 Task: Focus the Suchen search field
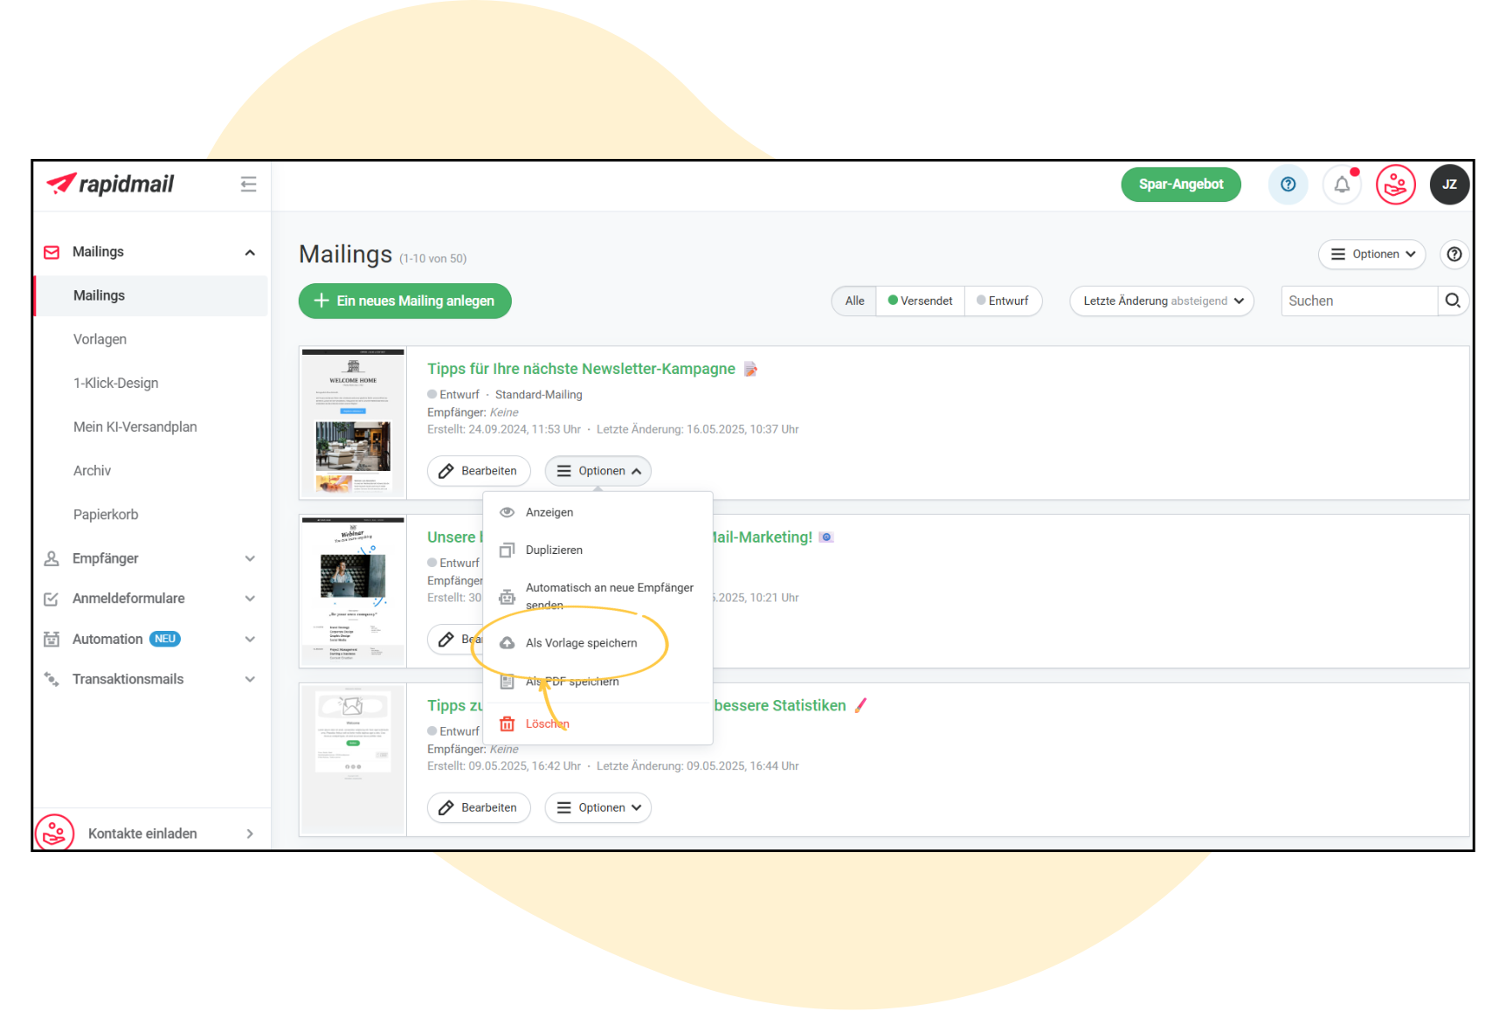(x=1358, y=301)
